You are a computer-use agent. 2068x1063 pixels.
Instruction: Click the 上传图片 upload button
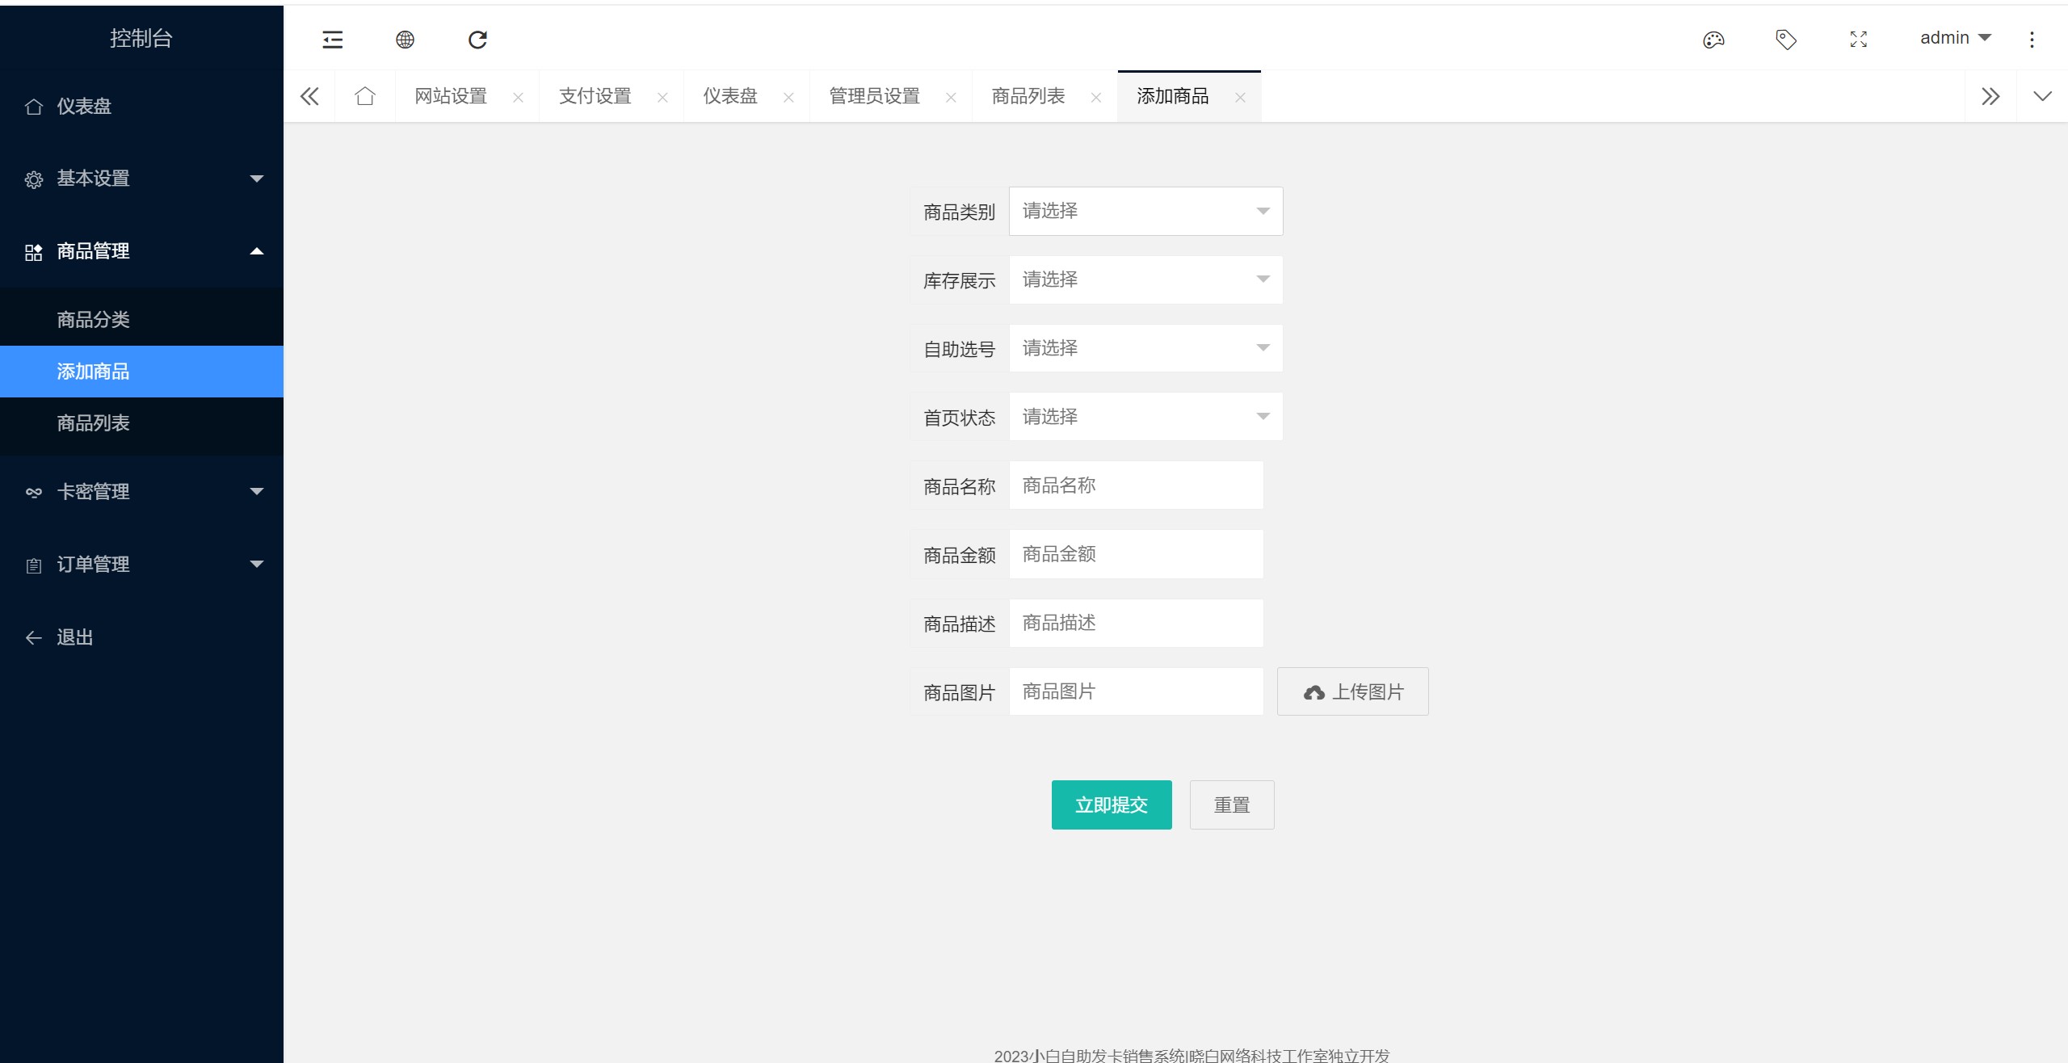point(1352,691)
